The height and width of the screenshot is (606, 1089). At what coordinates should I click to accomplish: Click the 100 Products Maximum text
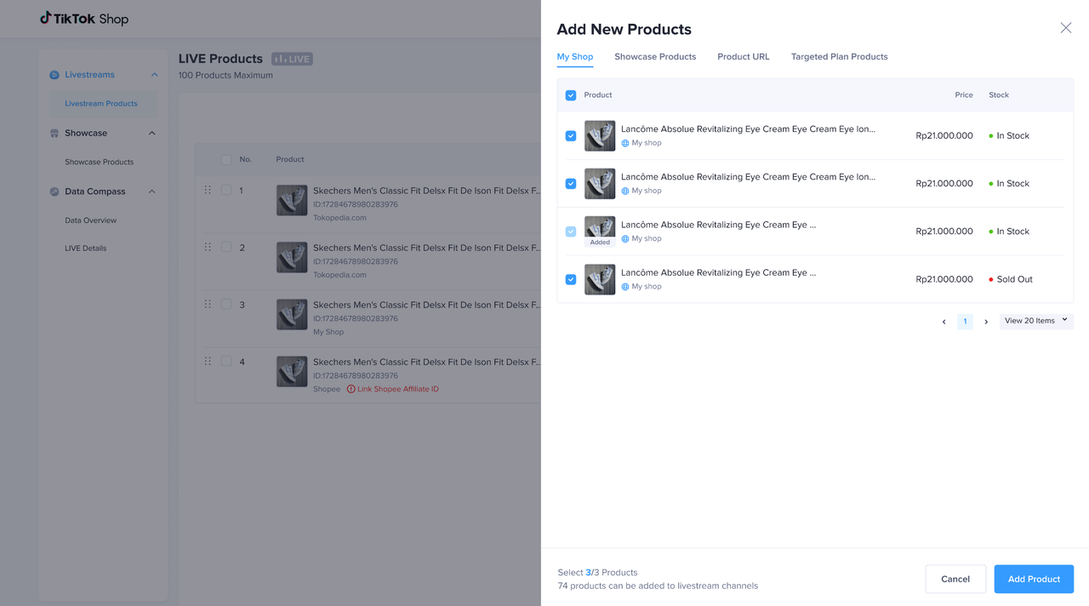pos(225,76)
